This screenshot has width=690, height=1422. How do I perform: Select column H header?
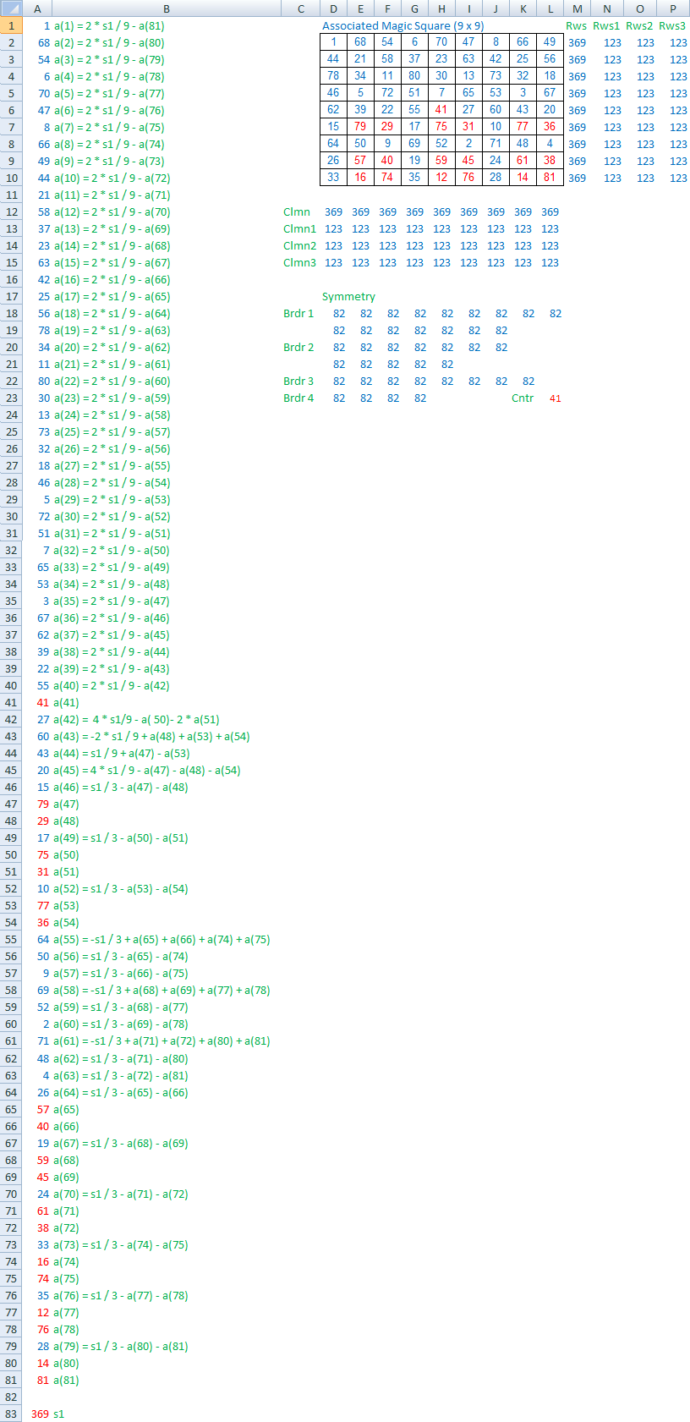(441, 8)
